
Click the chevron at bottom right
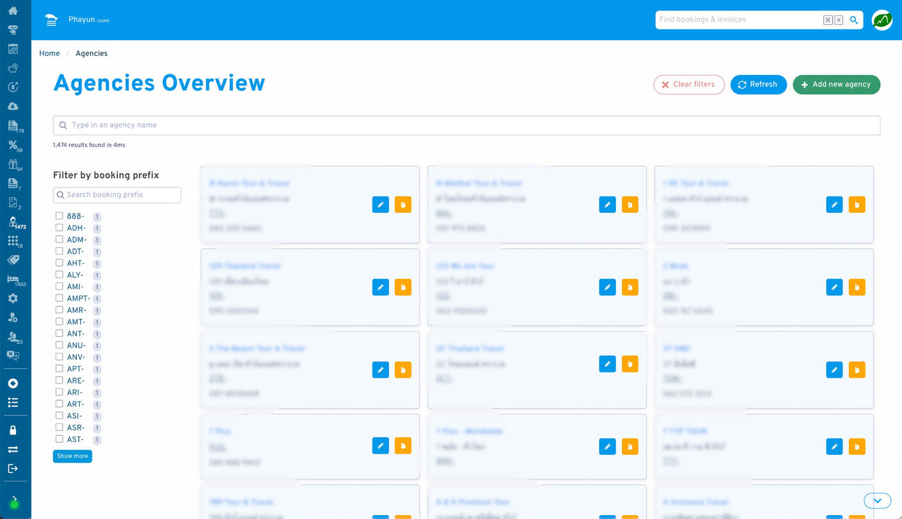pyautogui.click(x=877, y=500)
